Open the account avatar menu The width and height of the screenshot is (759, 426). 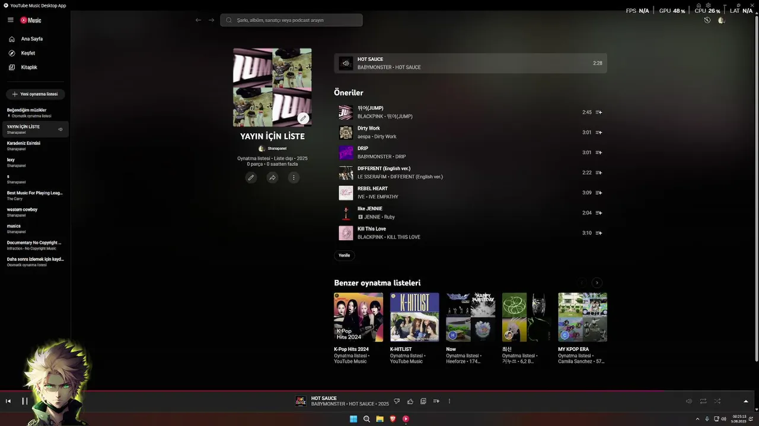[721, 20]
